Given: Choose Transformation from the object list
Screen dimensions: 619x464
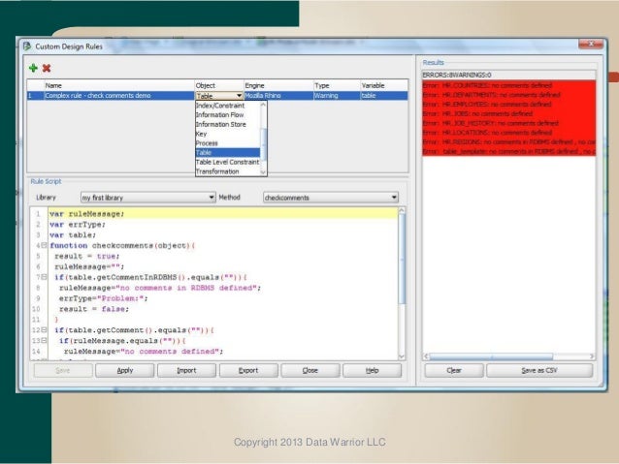Looking at the screenshot, I should 228,171.
